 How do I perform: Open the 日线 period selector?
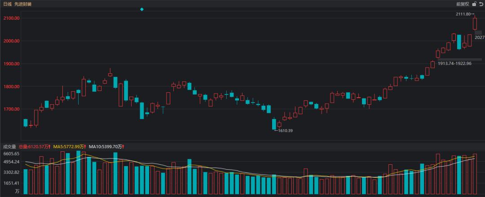7,4
